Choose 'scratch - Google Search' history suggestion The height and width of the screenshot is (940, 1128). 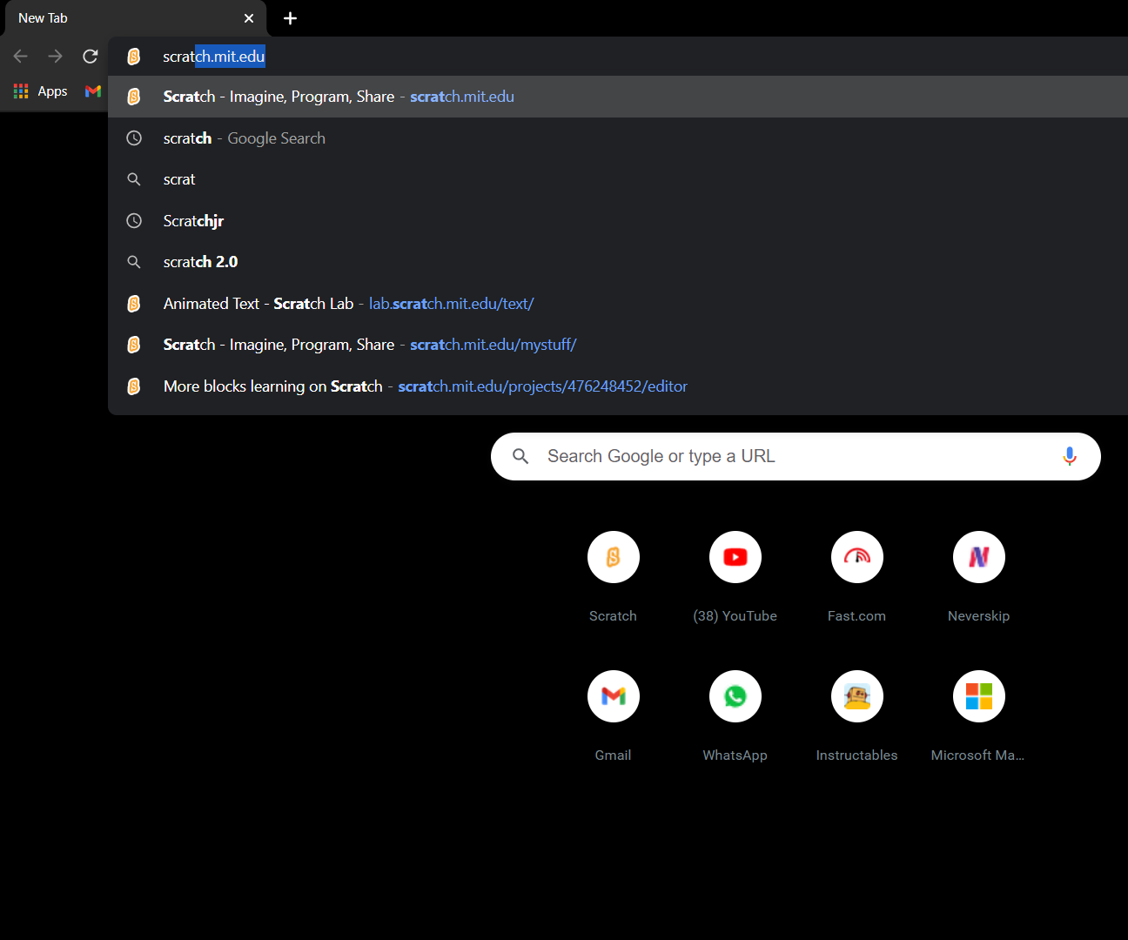pos(618,138)
